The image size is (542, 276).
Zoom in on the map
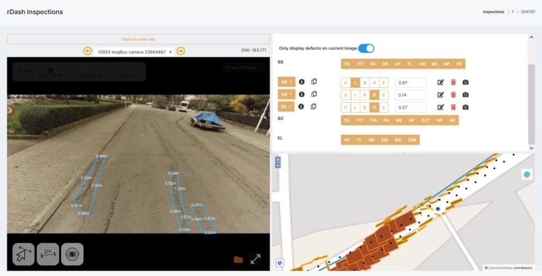click(277, 159)
